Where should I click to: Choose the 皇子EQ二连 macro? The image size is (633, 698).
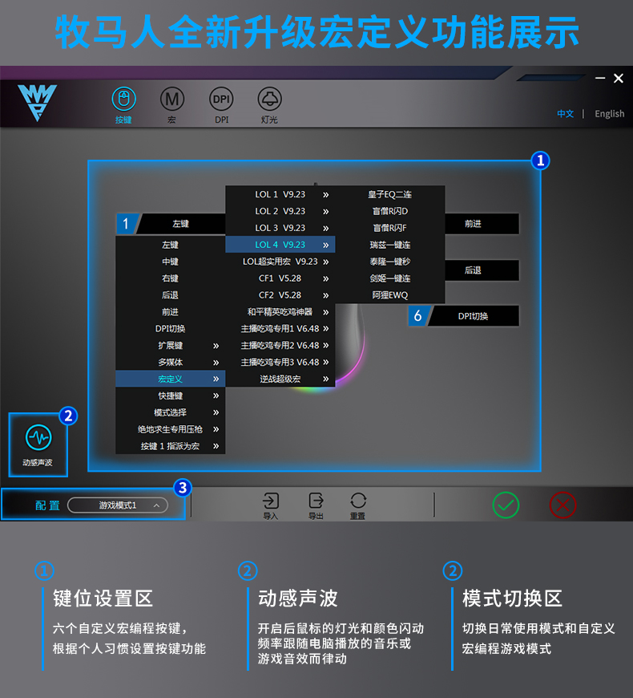pyautogui.click(x=390, y=194)
